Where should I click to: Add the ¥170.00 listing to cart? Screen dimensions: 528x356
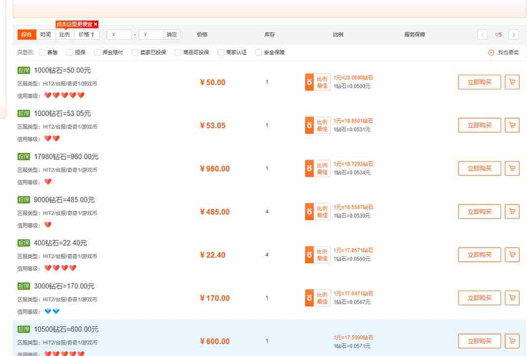tap(512, 298)
